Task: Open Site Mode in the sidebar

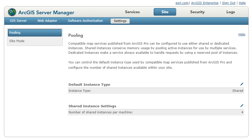Action: click(x=17, y=41)
